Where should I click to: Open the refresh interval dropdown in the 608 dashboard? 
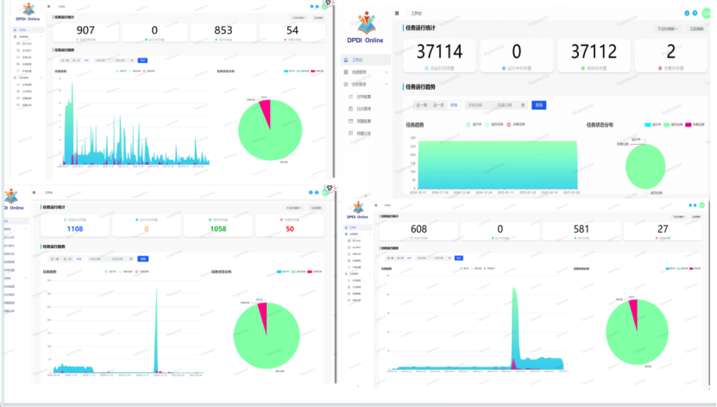(678, 216)
